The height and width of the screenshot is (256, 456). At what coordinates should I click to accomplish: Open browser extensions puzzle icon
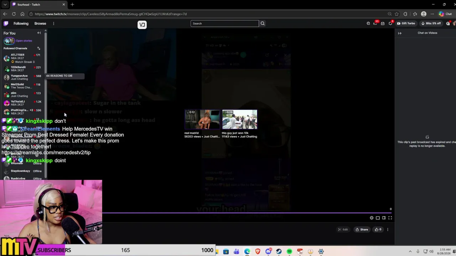point(405,14)
